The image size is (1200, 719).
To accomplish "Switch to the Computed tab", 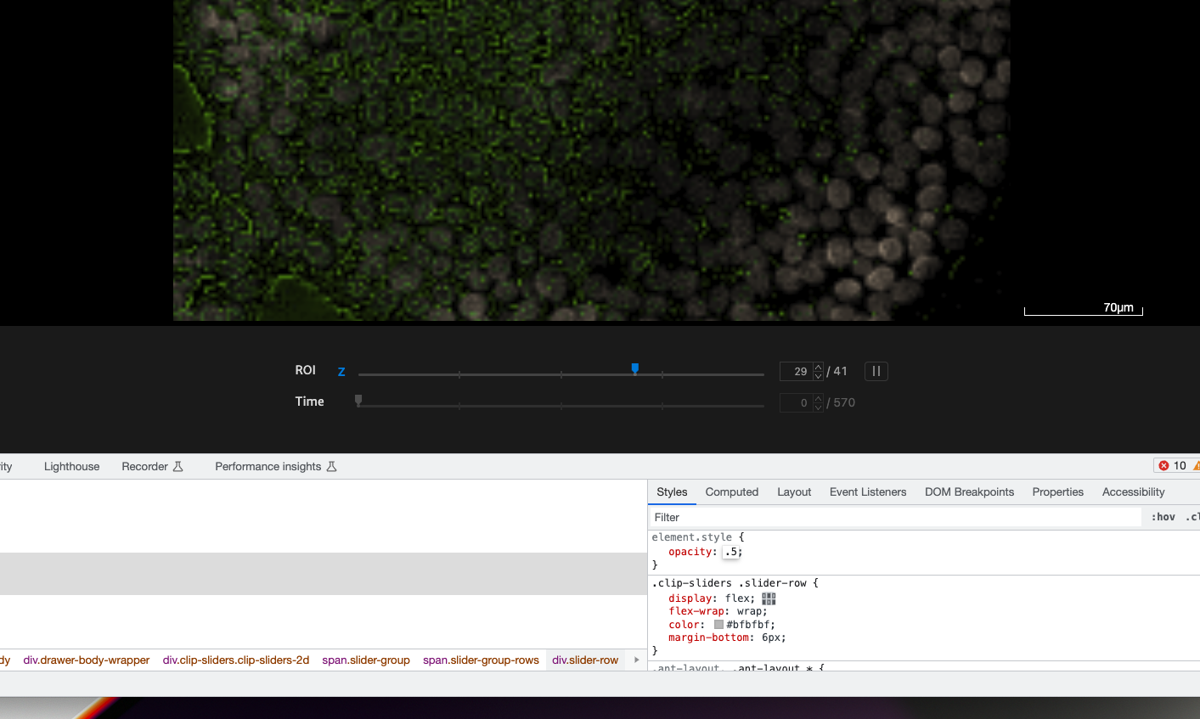I will point(731,492).
